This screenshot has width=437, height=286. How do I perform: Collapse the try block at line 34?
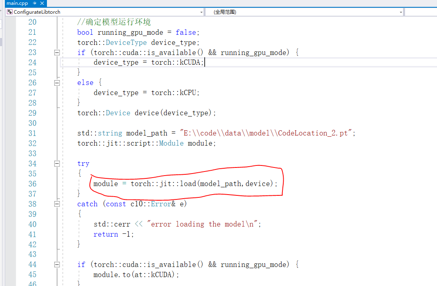(57, 163)
